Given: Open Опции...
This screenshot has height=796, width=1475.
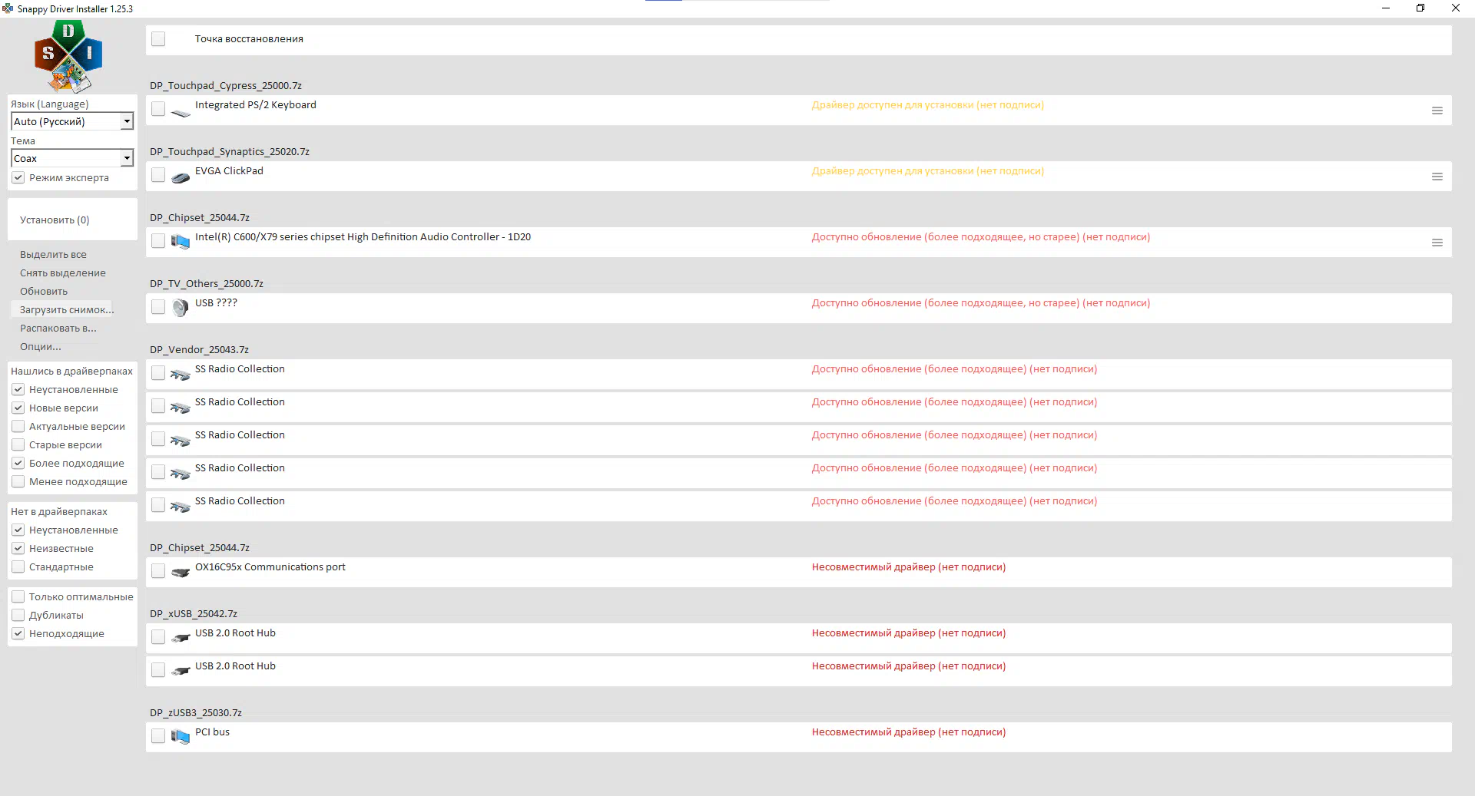Looking at the screenshot, I should pos(41,346).
